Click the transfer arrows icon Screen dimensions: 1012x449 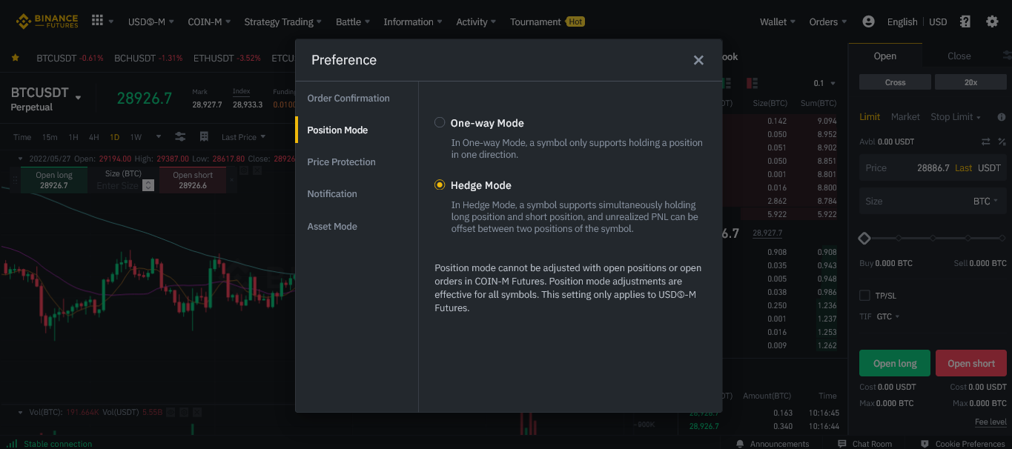pyautogui.click(x=986, y=142)
